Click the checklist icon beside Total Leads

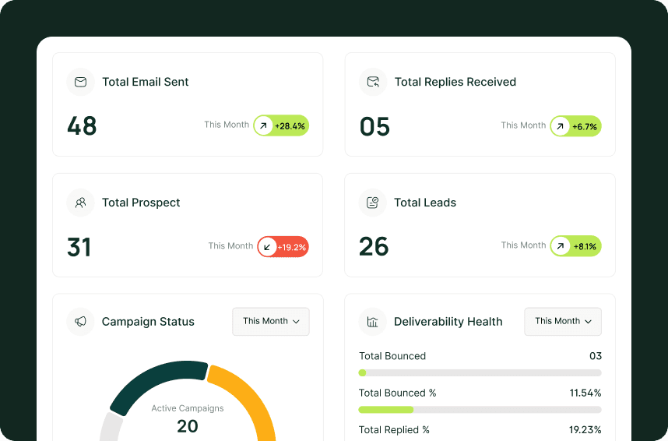[x=373, y=202]
